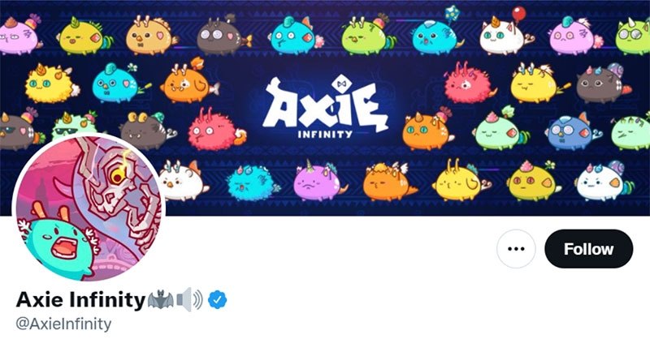Click the Axie Infinity logo in banner
The image size is (650, 339).
click(x=326, y=107)
